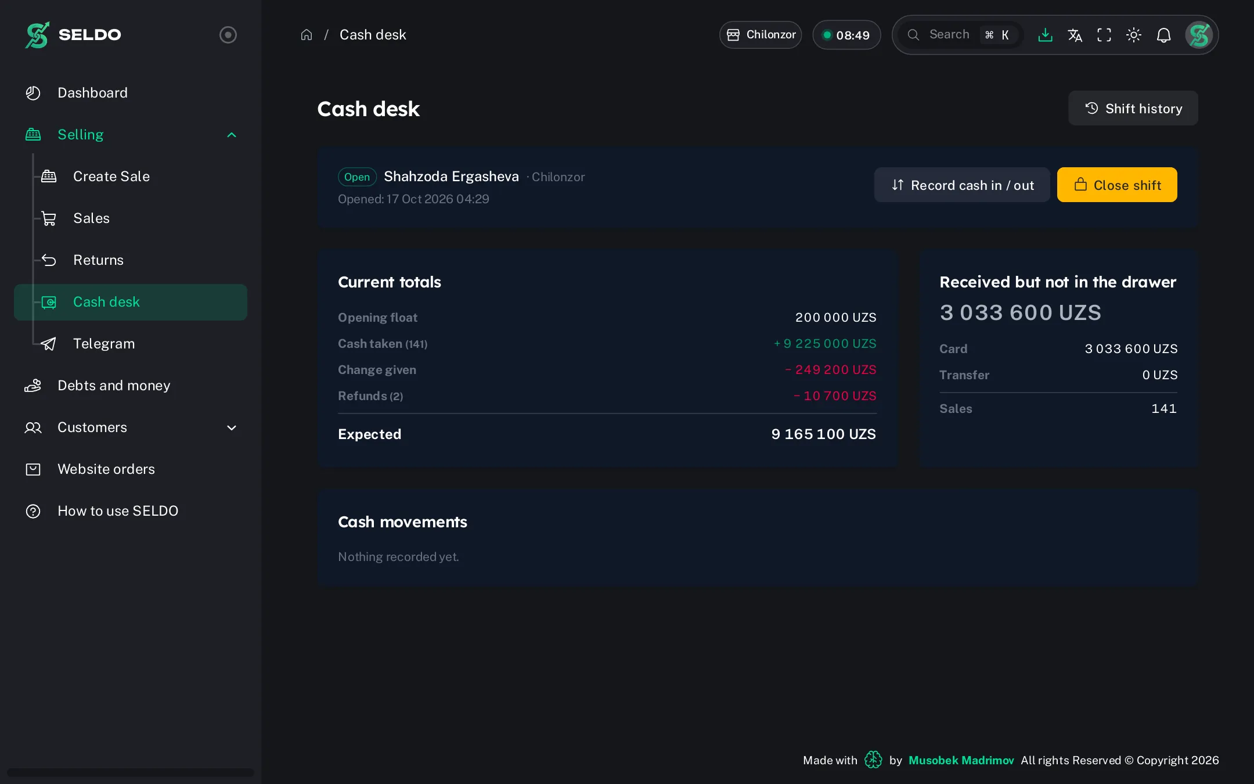This screenshot has height=784, width=1254.
Task: Toggle fullscreen mode icon
Action: (1104, 35)
